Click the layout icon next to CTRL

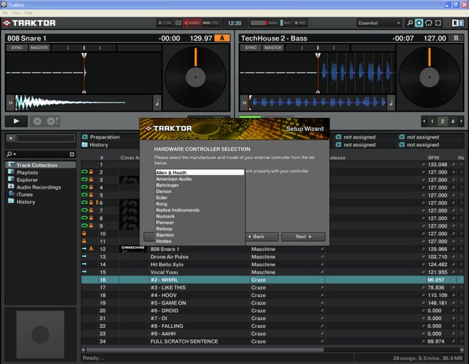coord(178,23)
